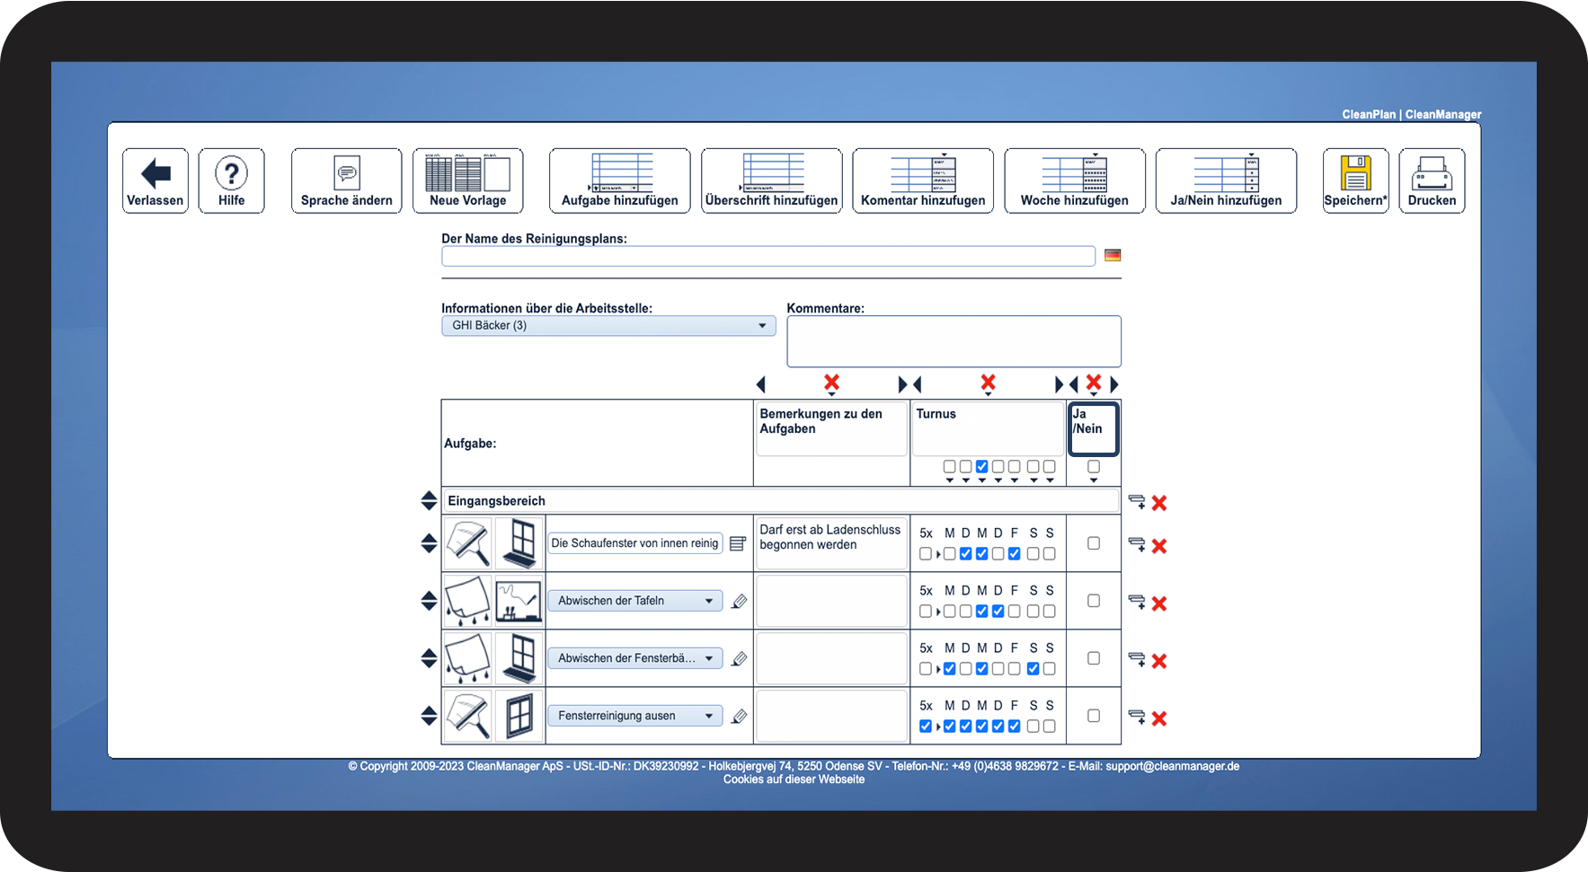The image size is (1588, 872).
Task: Click Aufgabe hinzufügen in toolbar
Action: click(x=619, y=181)
